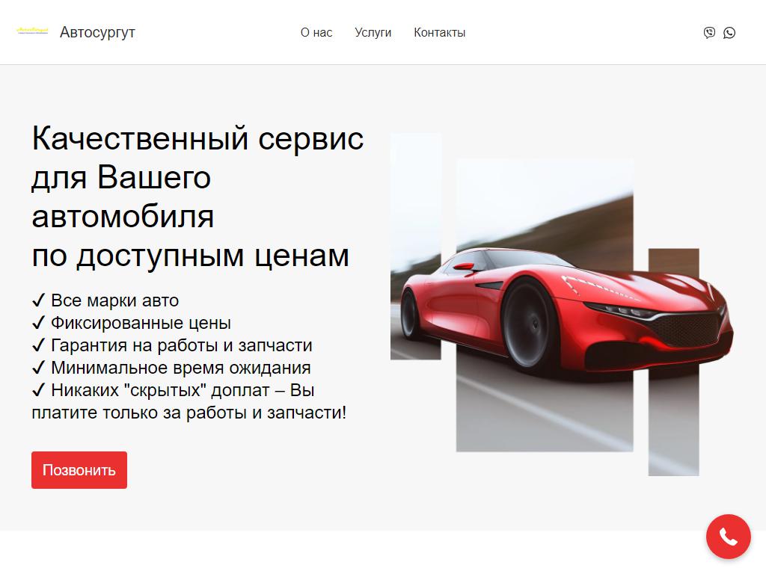Click the narrow brown right strip of the picture

point(674,362)
